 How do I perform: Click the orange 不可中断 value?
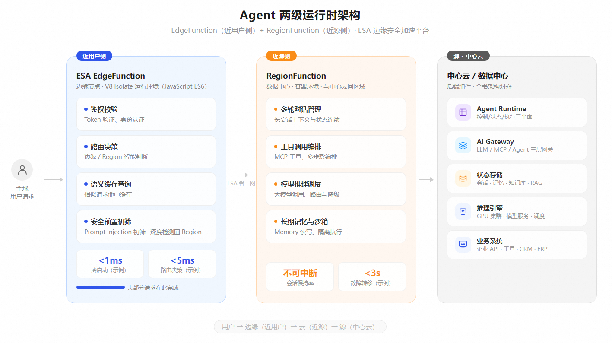(300, 273)
